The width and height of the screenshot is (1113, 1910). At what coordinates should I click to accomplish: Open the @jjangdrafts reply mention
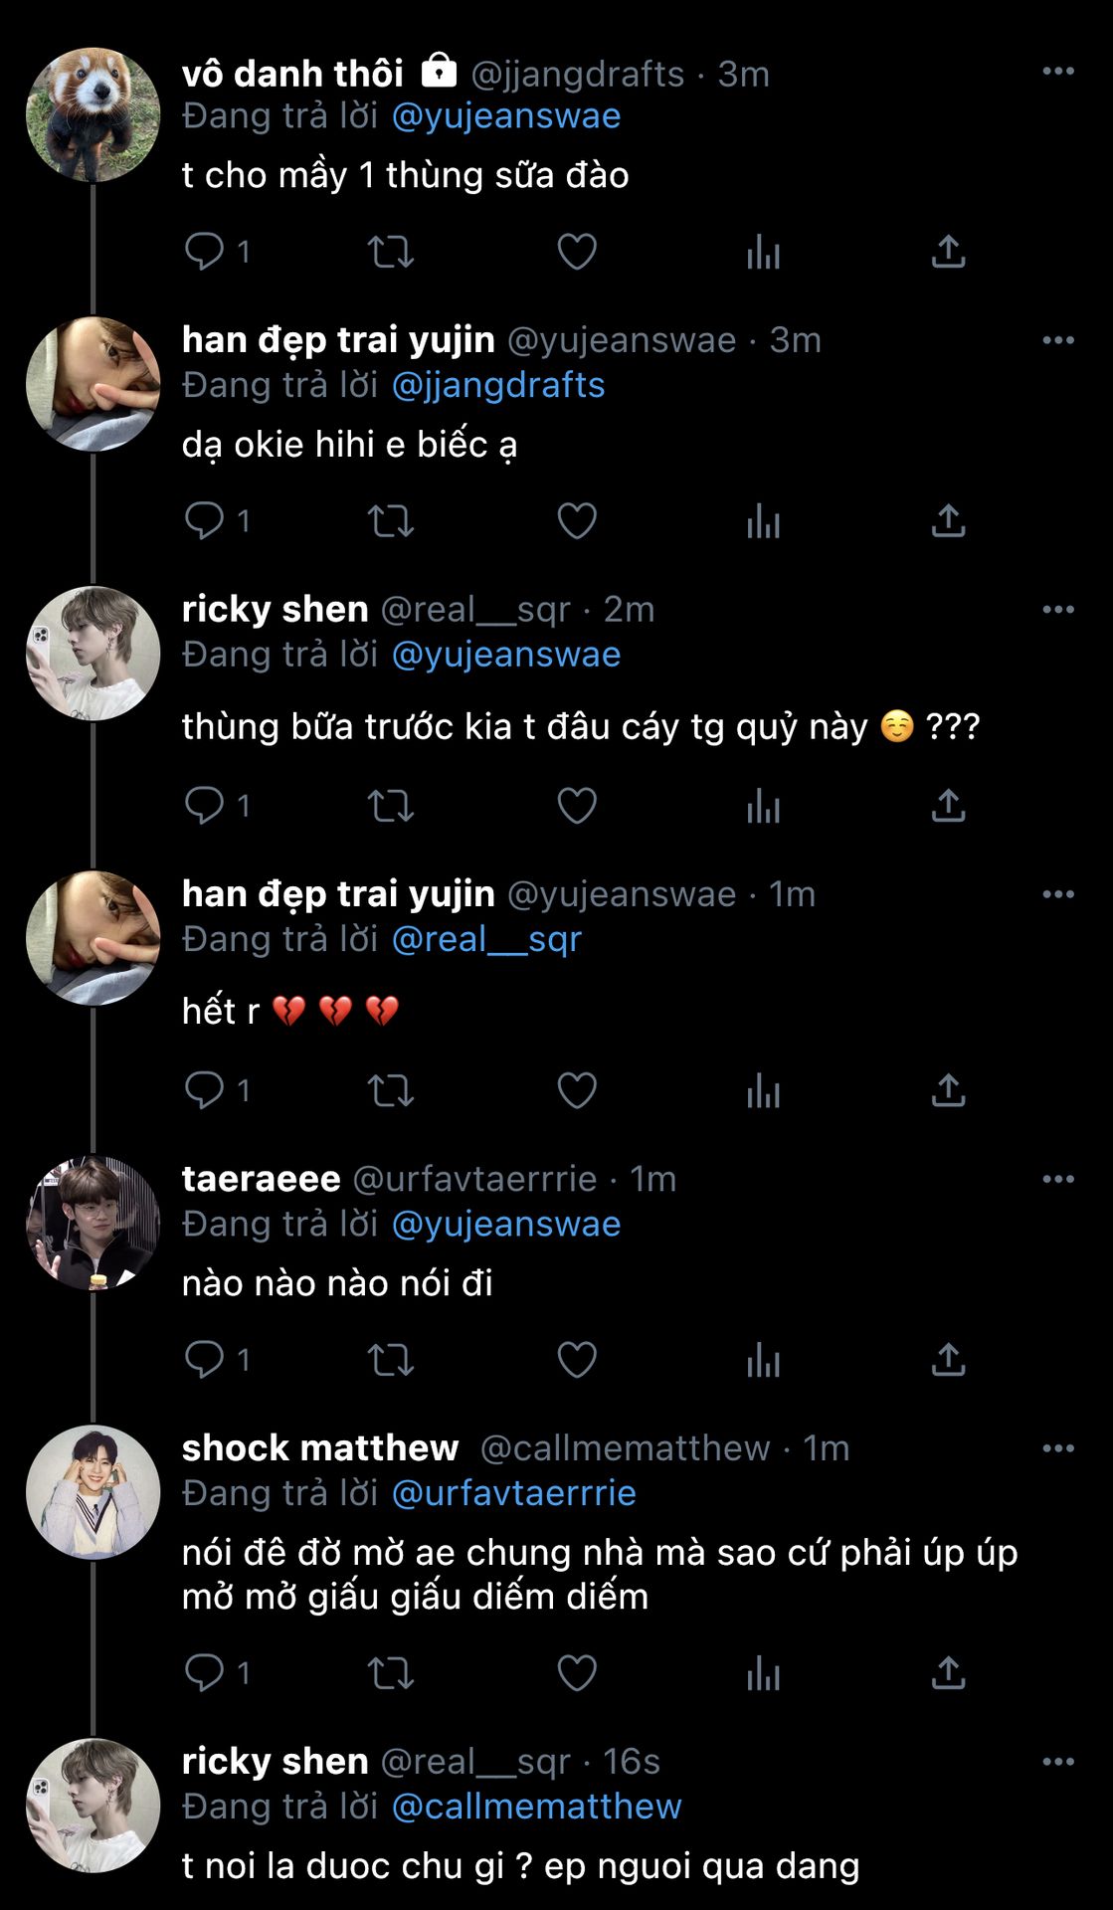point(497,385)
